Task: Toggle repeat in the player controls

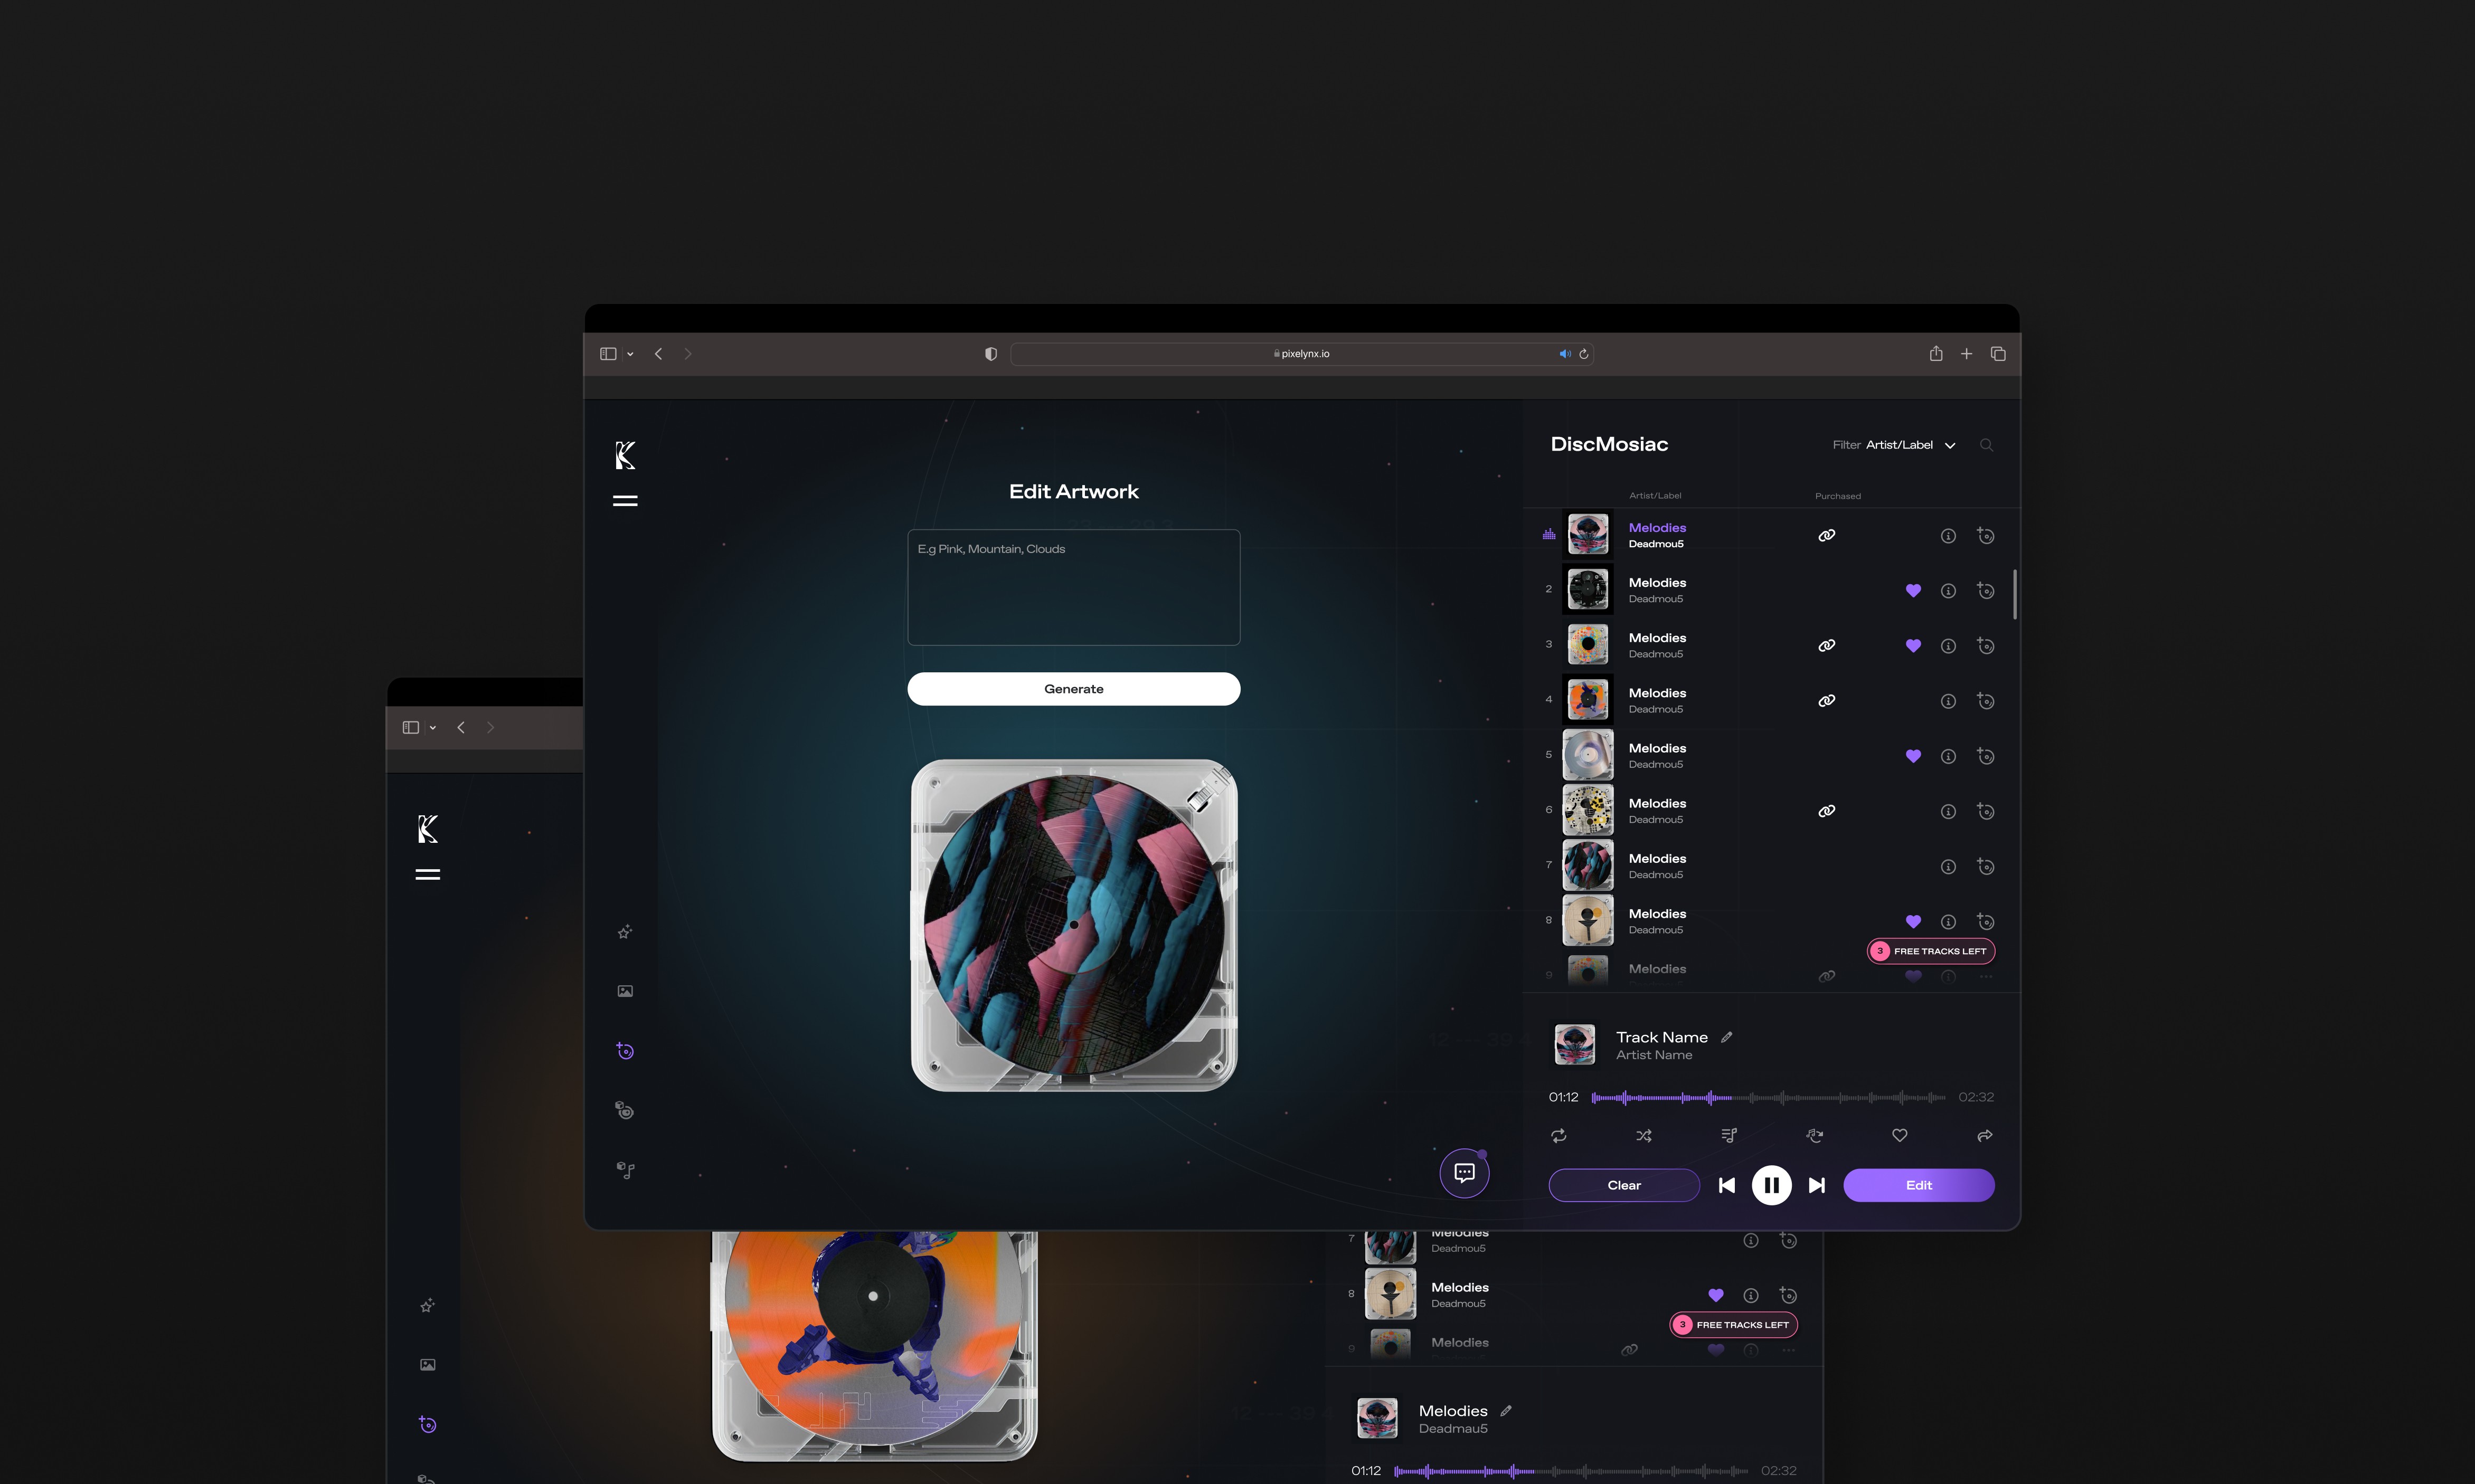Action: click(1558, 1135)
